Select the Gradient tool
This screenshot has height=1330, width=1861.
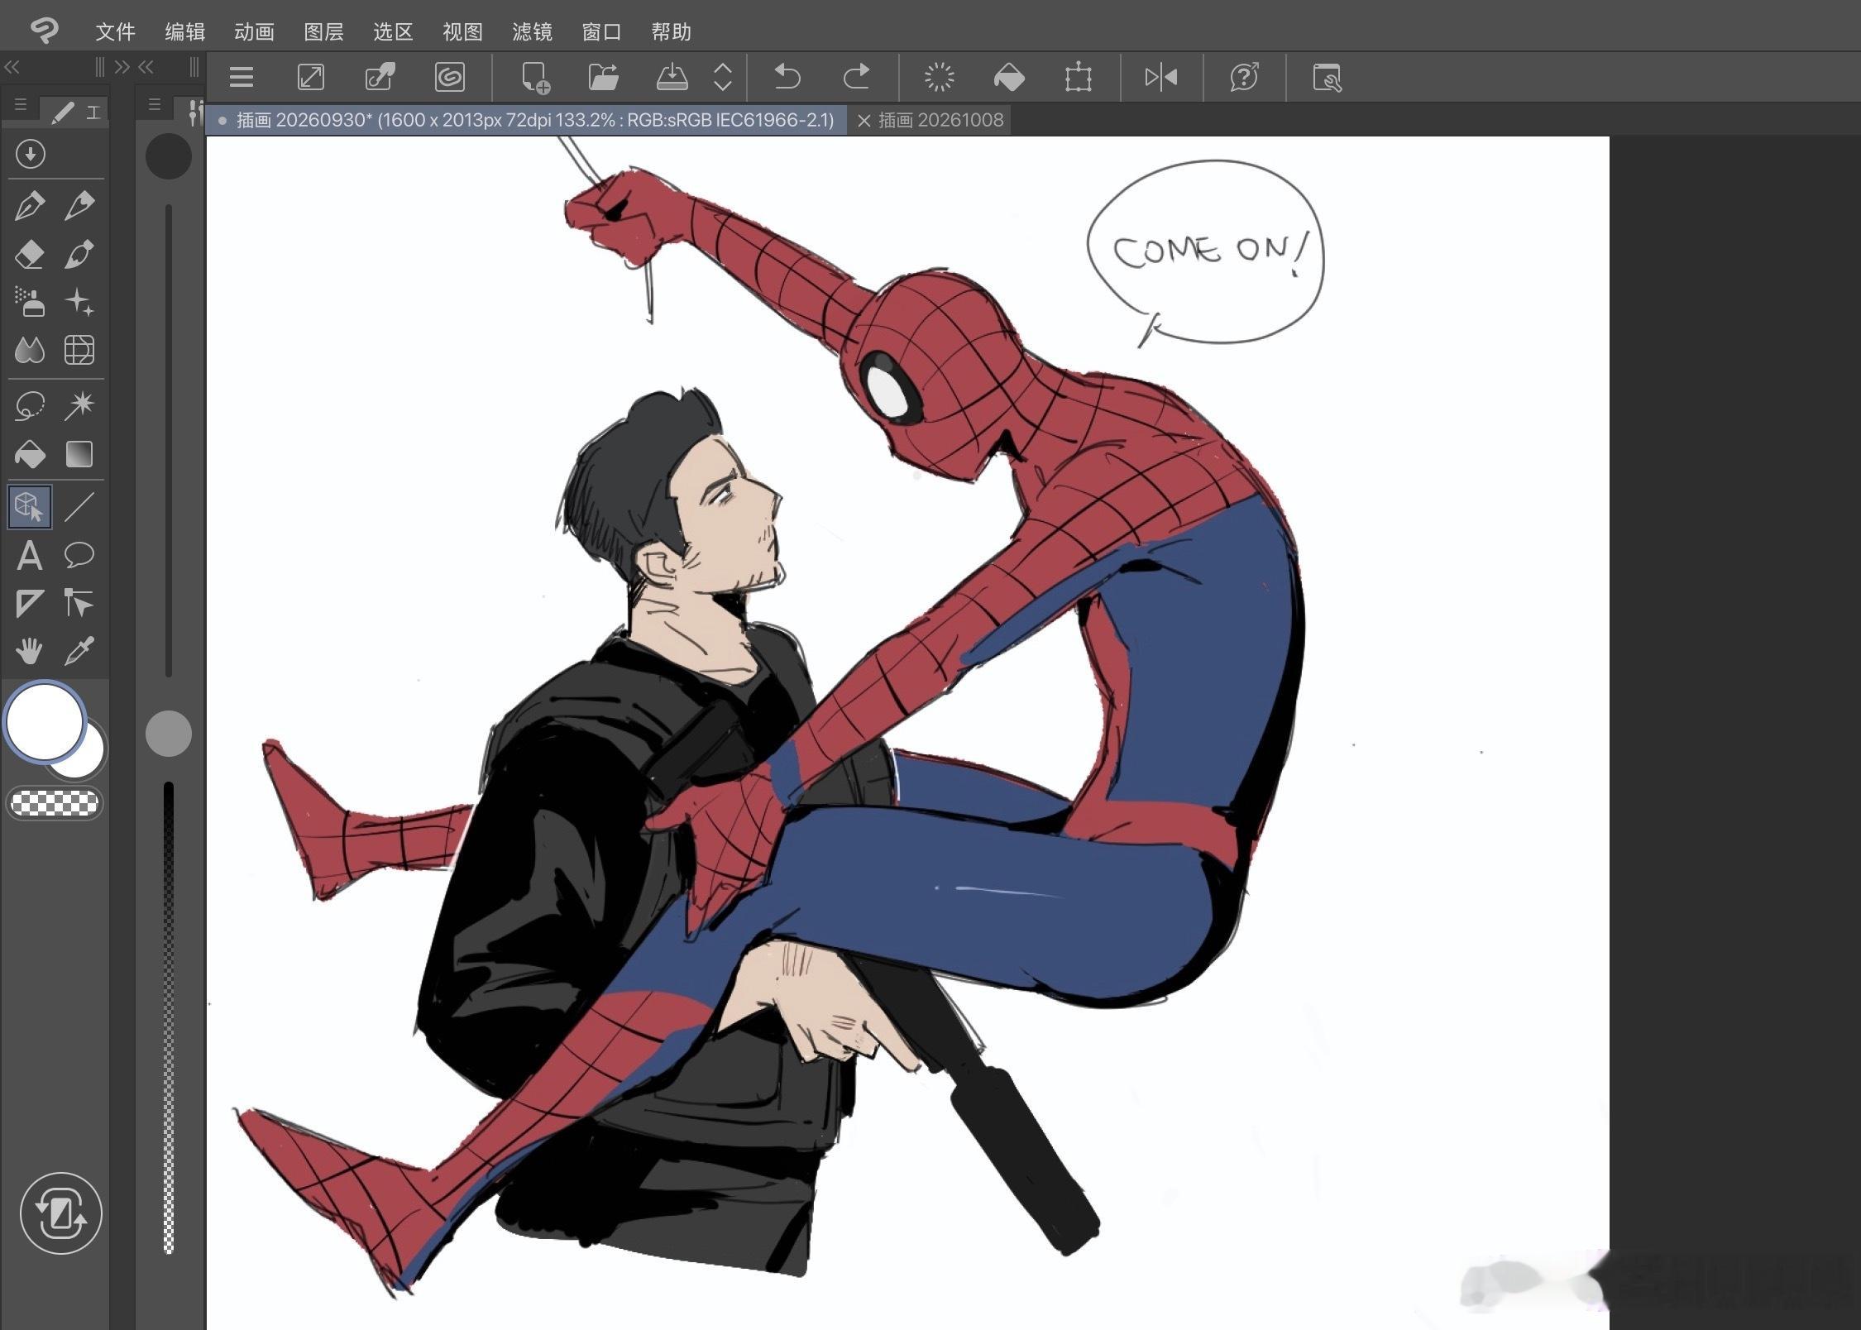79,454
